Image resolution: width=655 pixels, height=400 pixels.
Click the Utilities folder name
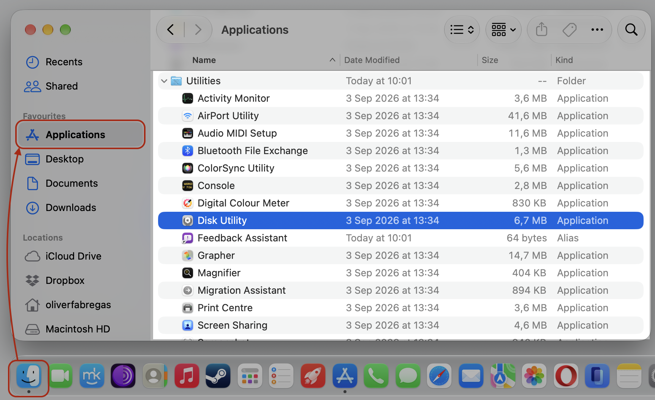tap(203, 81)
